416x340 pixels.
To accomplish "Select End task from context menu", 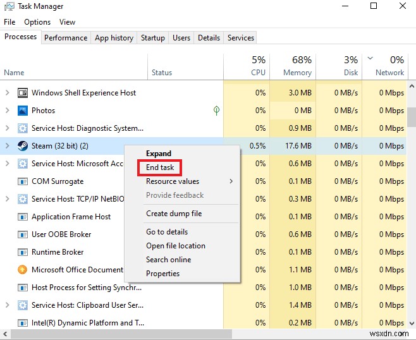I will [x=160, y=167].
